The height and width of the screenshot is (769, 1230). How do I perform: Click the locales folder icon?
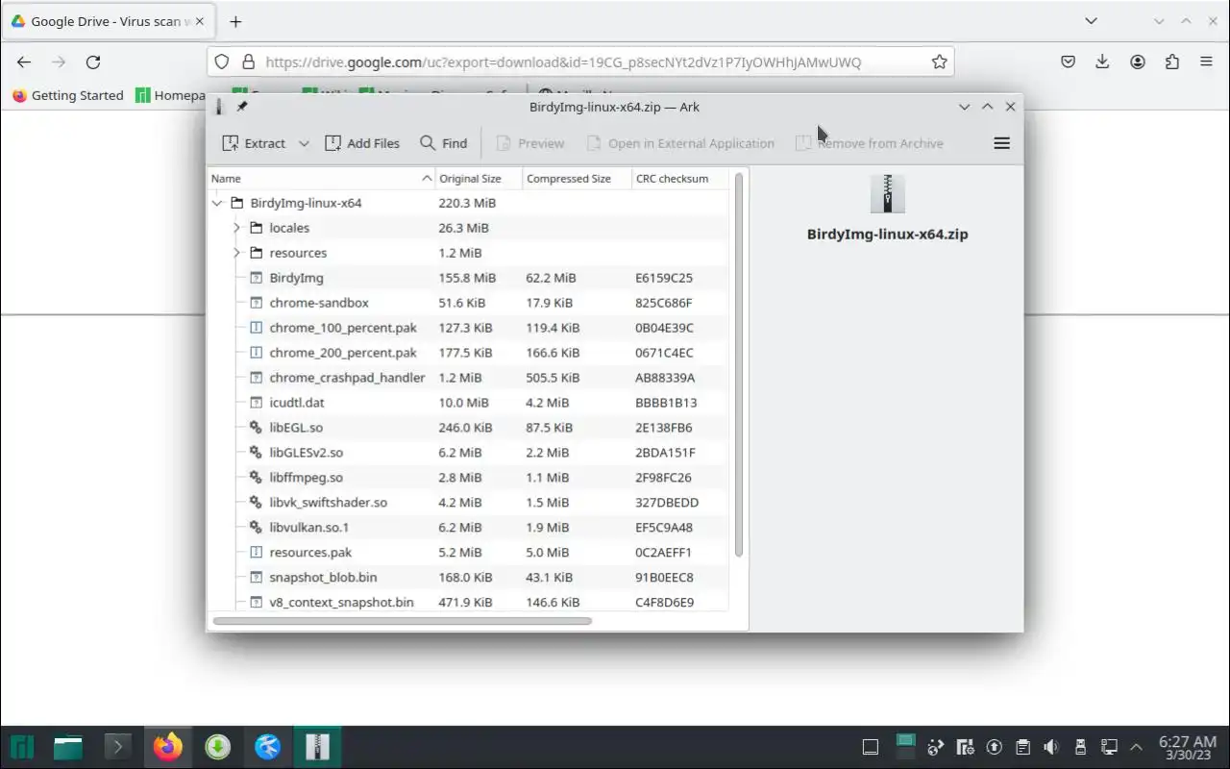point(256,228)
